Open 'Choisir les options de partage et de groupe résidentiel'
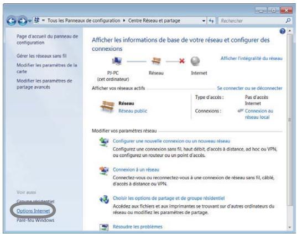The image size is (297, 234). (169, 198)
